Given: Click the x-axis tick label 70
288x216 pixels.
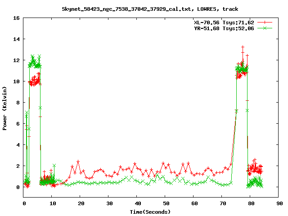Looking at the screenshot, I should pos(223,203).
